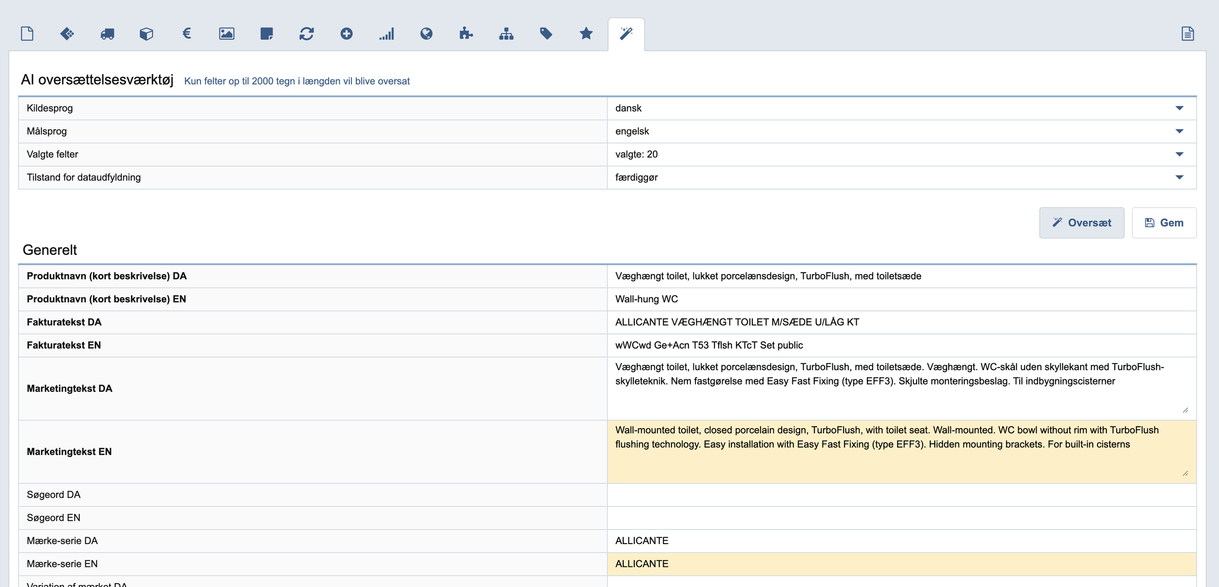The width and height of the screenshot is (1219, 587).
Task: Click the euro pricing tab icon
Action: point(186,34)
